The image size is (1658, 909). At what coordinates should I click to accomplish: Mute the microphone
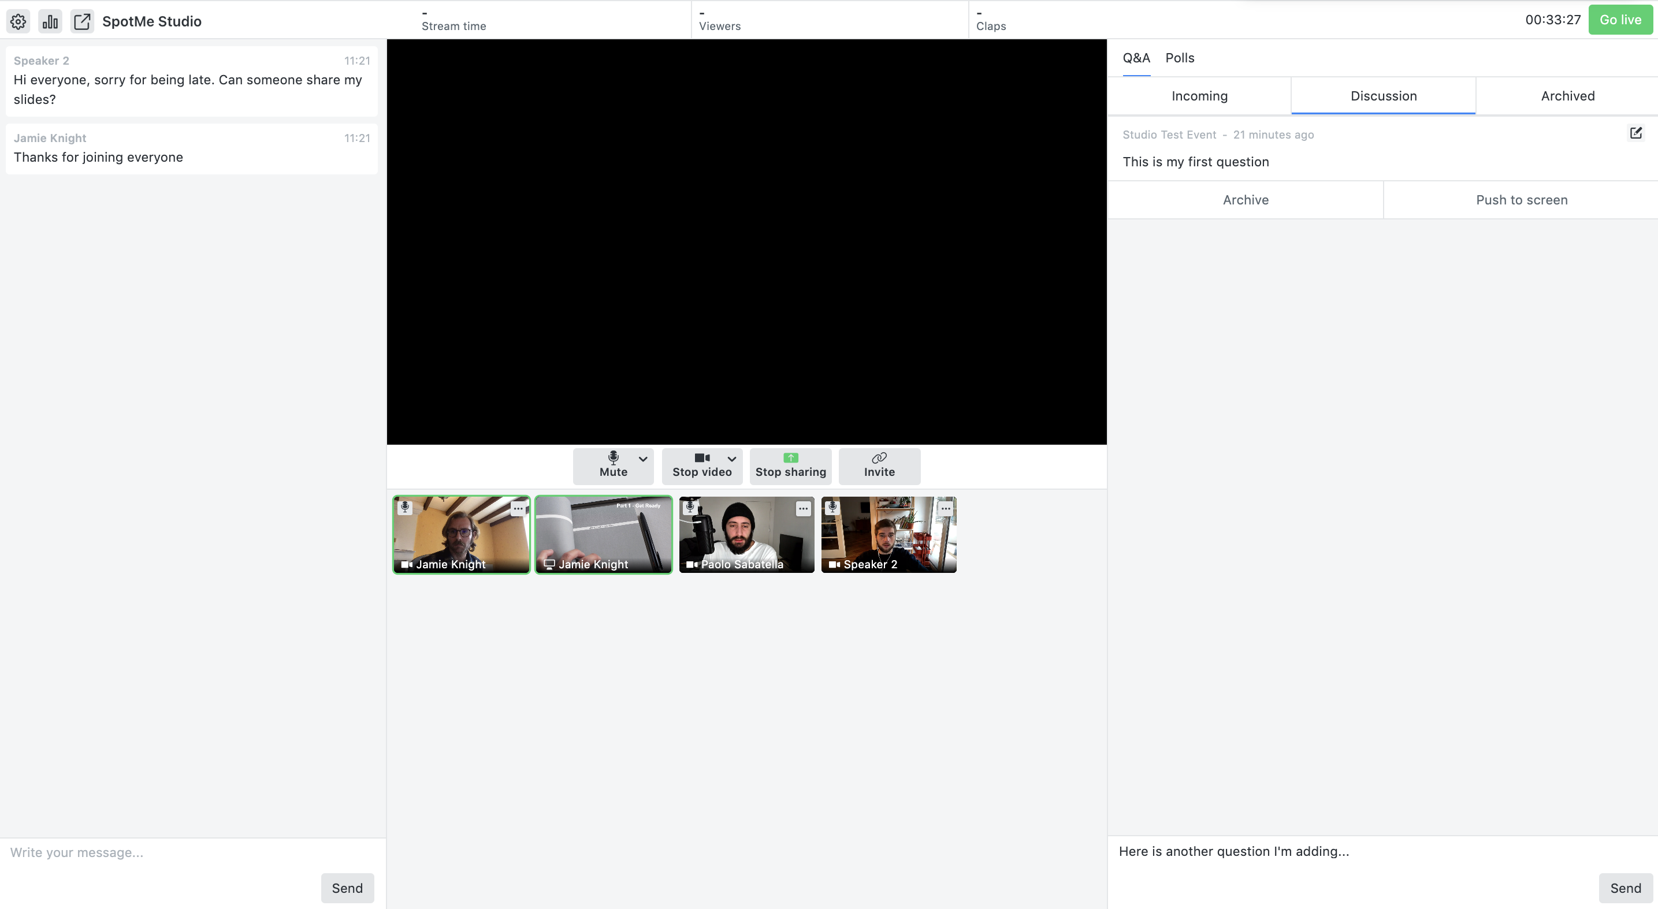tap(613, 465)
